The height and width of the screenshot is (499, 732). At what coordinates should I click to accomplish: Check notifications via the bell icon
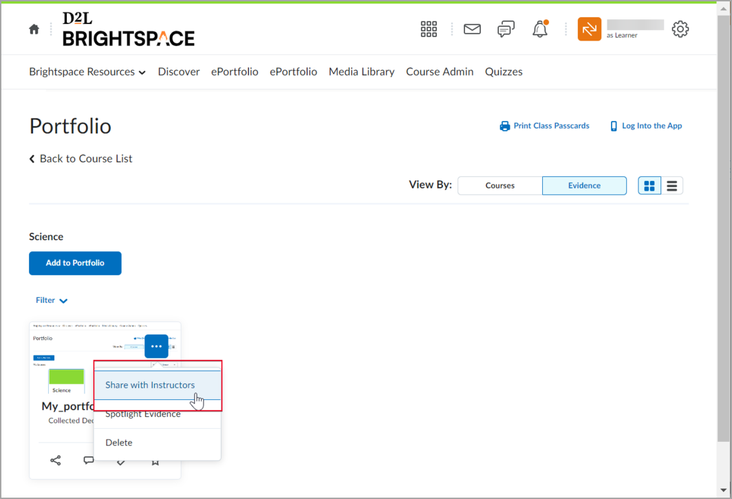click(539, 29)
